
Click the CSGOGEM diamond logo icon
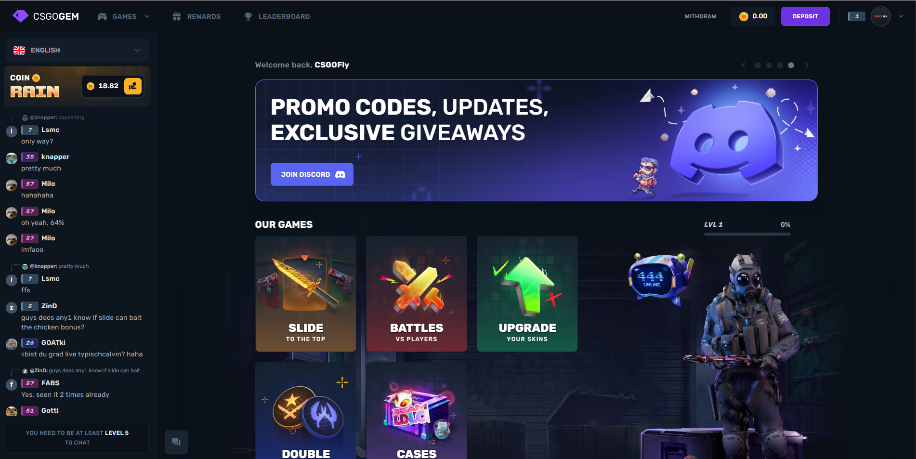pyautogui.click(x=20, y=16)
